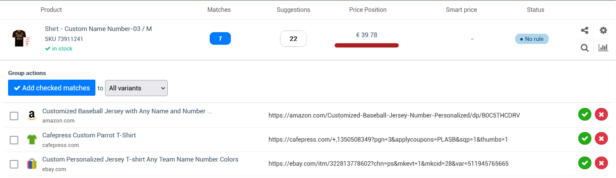Open the 7 matches badge
This screenshot has height=178, width=616.
[x=220, y=39]
